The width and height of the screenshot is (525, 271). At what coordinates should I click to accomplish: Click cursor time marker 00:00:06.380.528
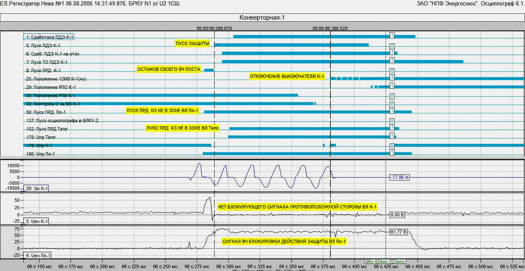pos(330,28)
